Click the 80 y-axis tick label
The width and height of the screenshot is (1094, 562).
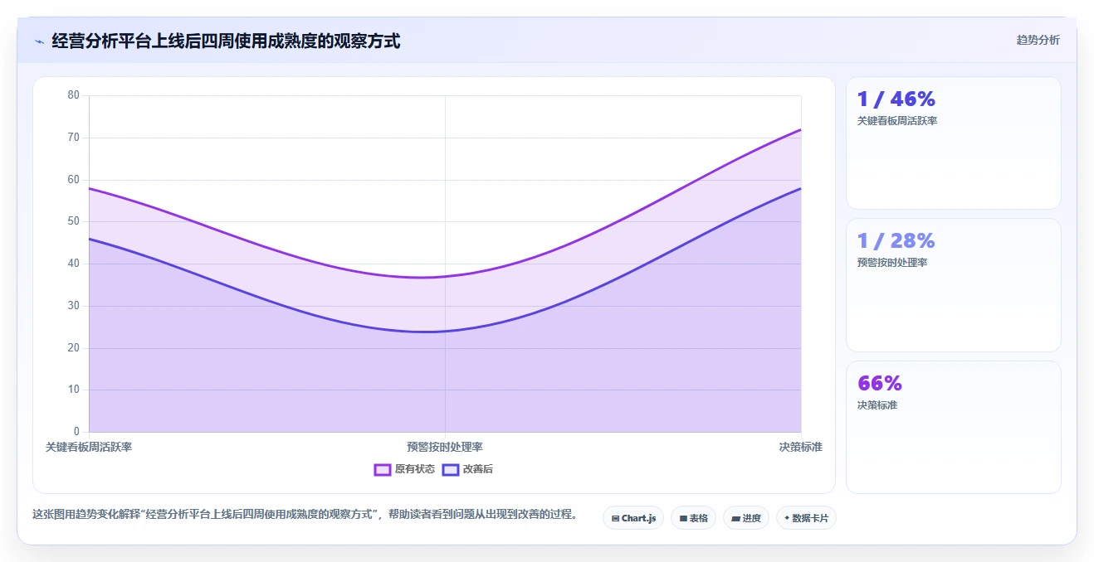click(74, 95)
